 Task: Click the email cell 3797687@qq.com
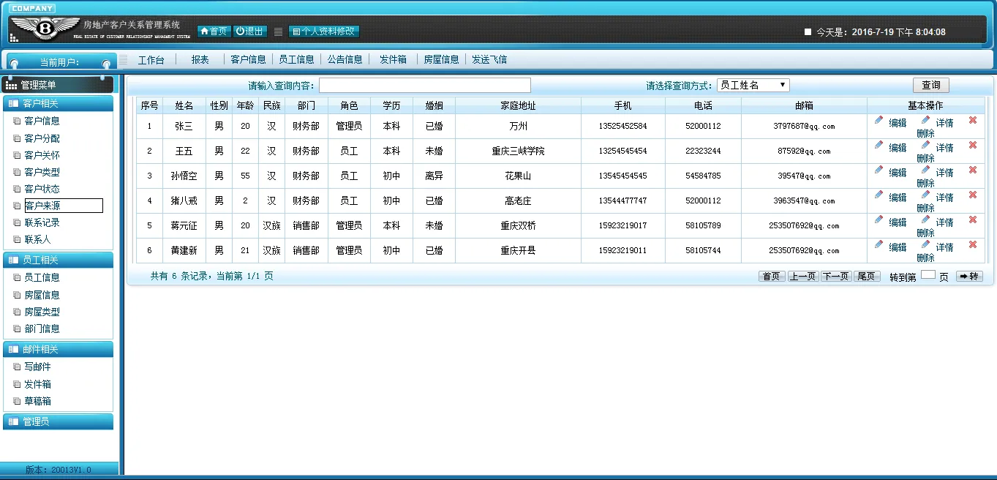804,126
